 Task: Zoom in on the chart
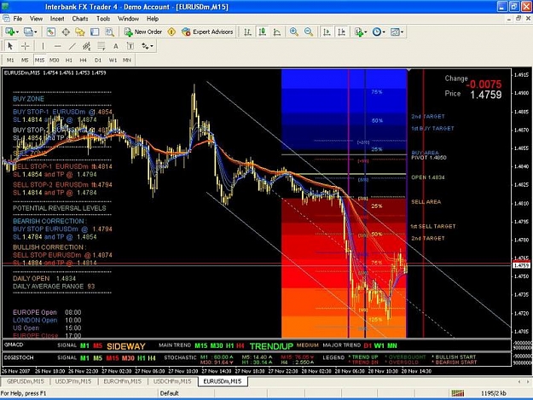click(294, 32)
